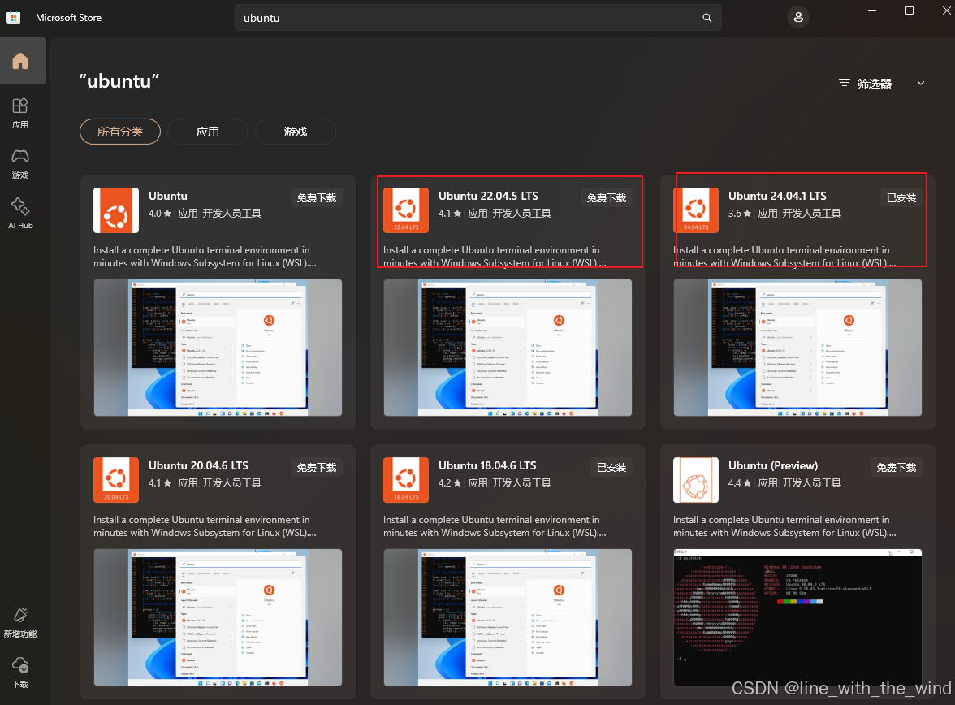
Task: Click the Ubuntu 22.04 LTS app icon
Action: [406, 210]
